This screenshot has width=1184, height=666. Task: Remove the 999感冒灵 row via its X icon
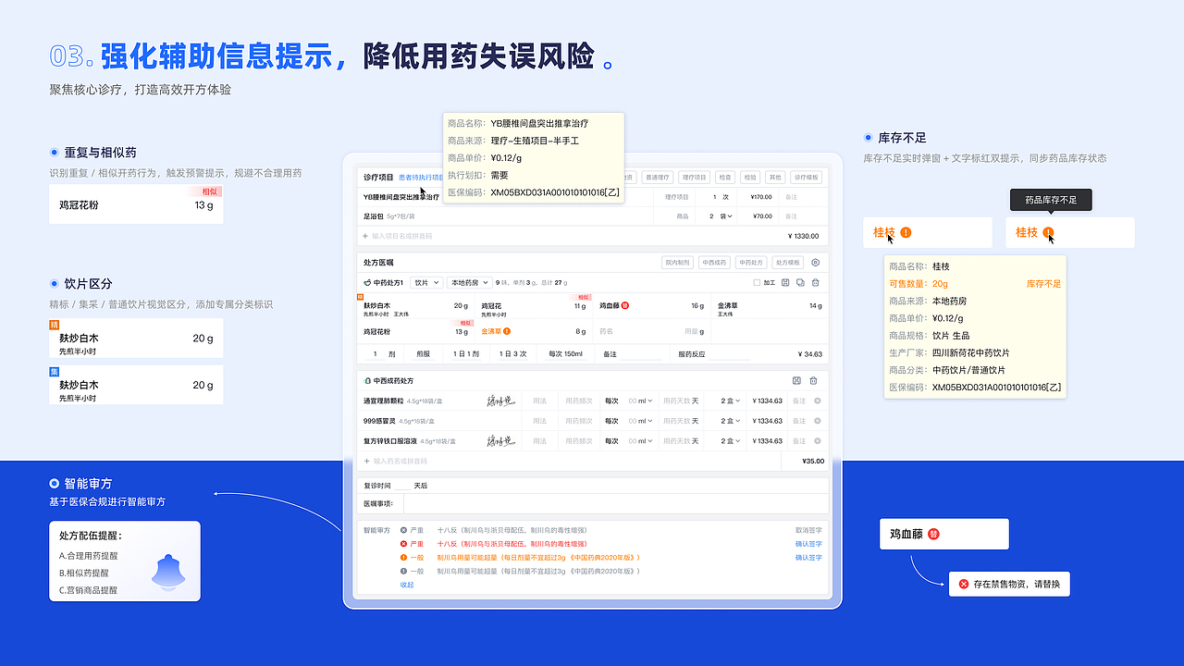click(818, 421)
